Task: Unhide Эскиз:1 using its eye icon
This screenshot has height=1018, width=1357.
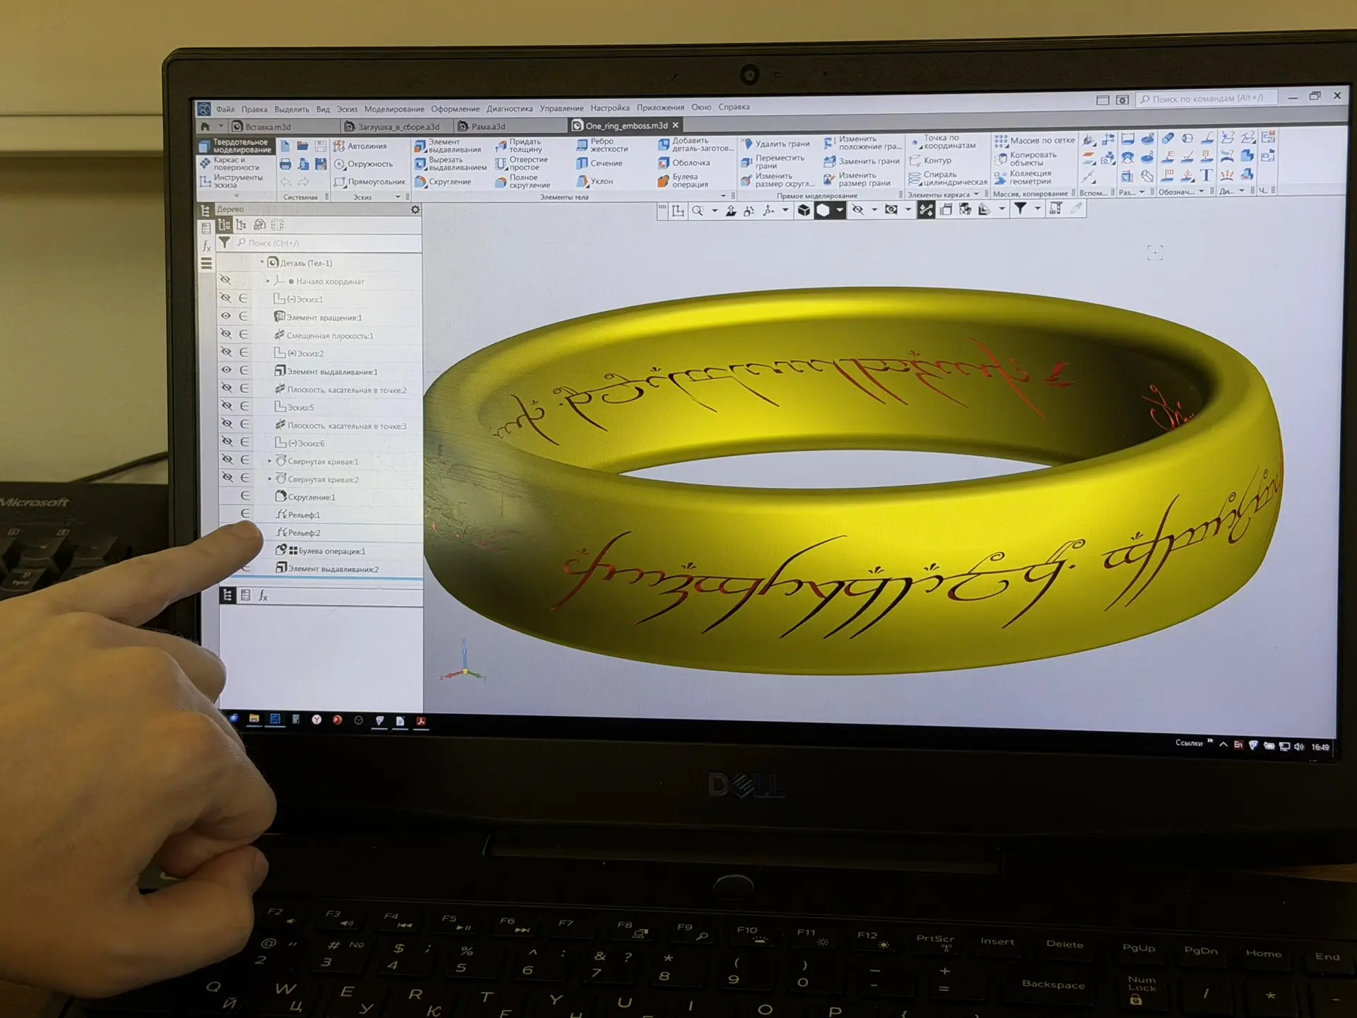Action: [225, 298]
